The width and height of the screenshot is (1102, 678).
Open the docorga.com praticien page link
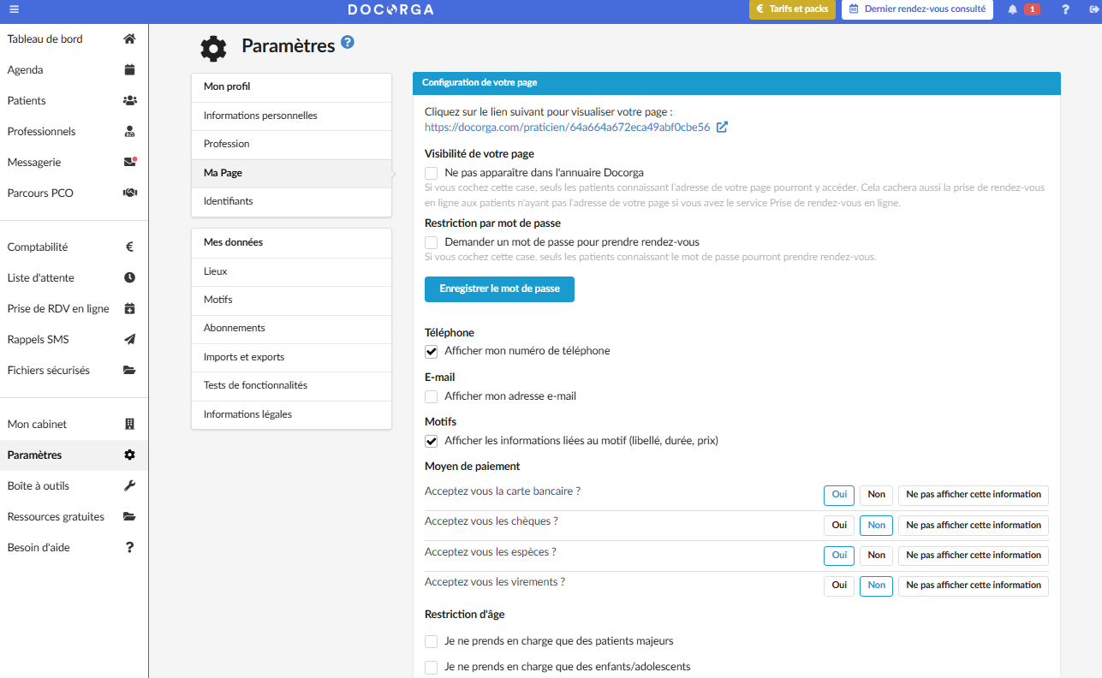tap(567, 127)
